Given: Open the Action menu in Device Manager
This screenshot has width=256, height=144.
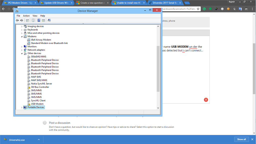Looking at the screenshot, I should [x=26, y=16].
